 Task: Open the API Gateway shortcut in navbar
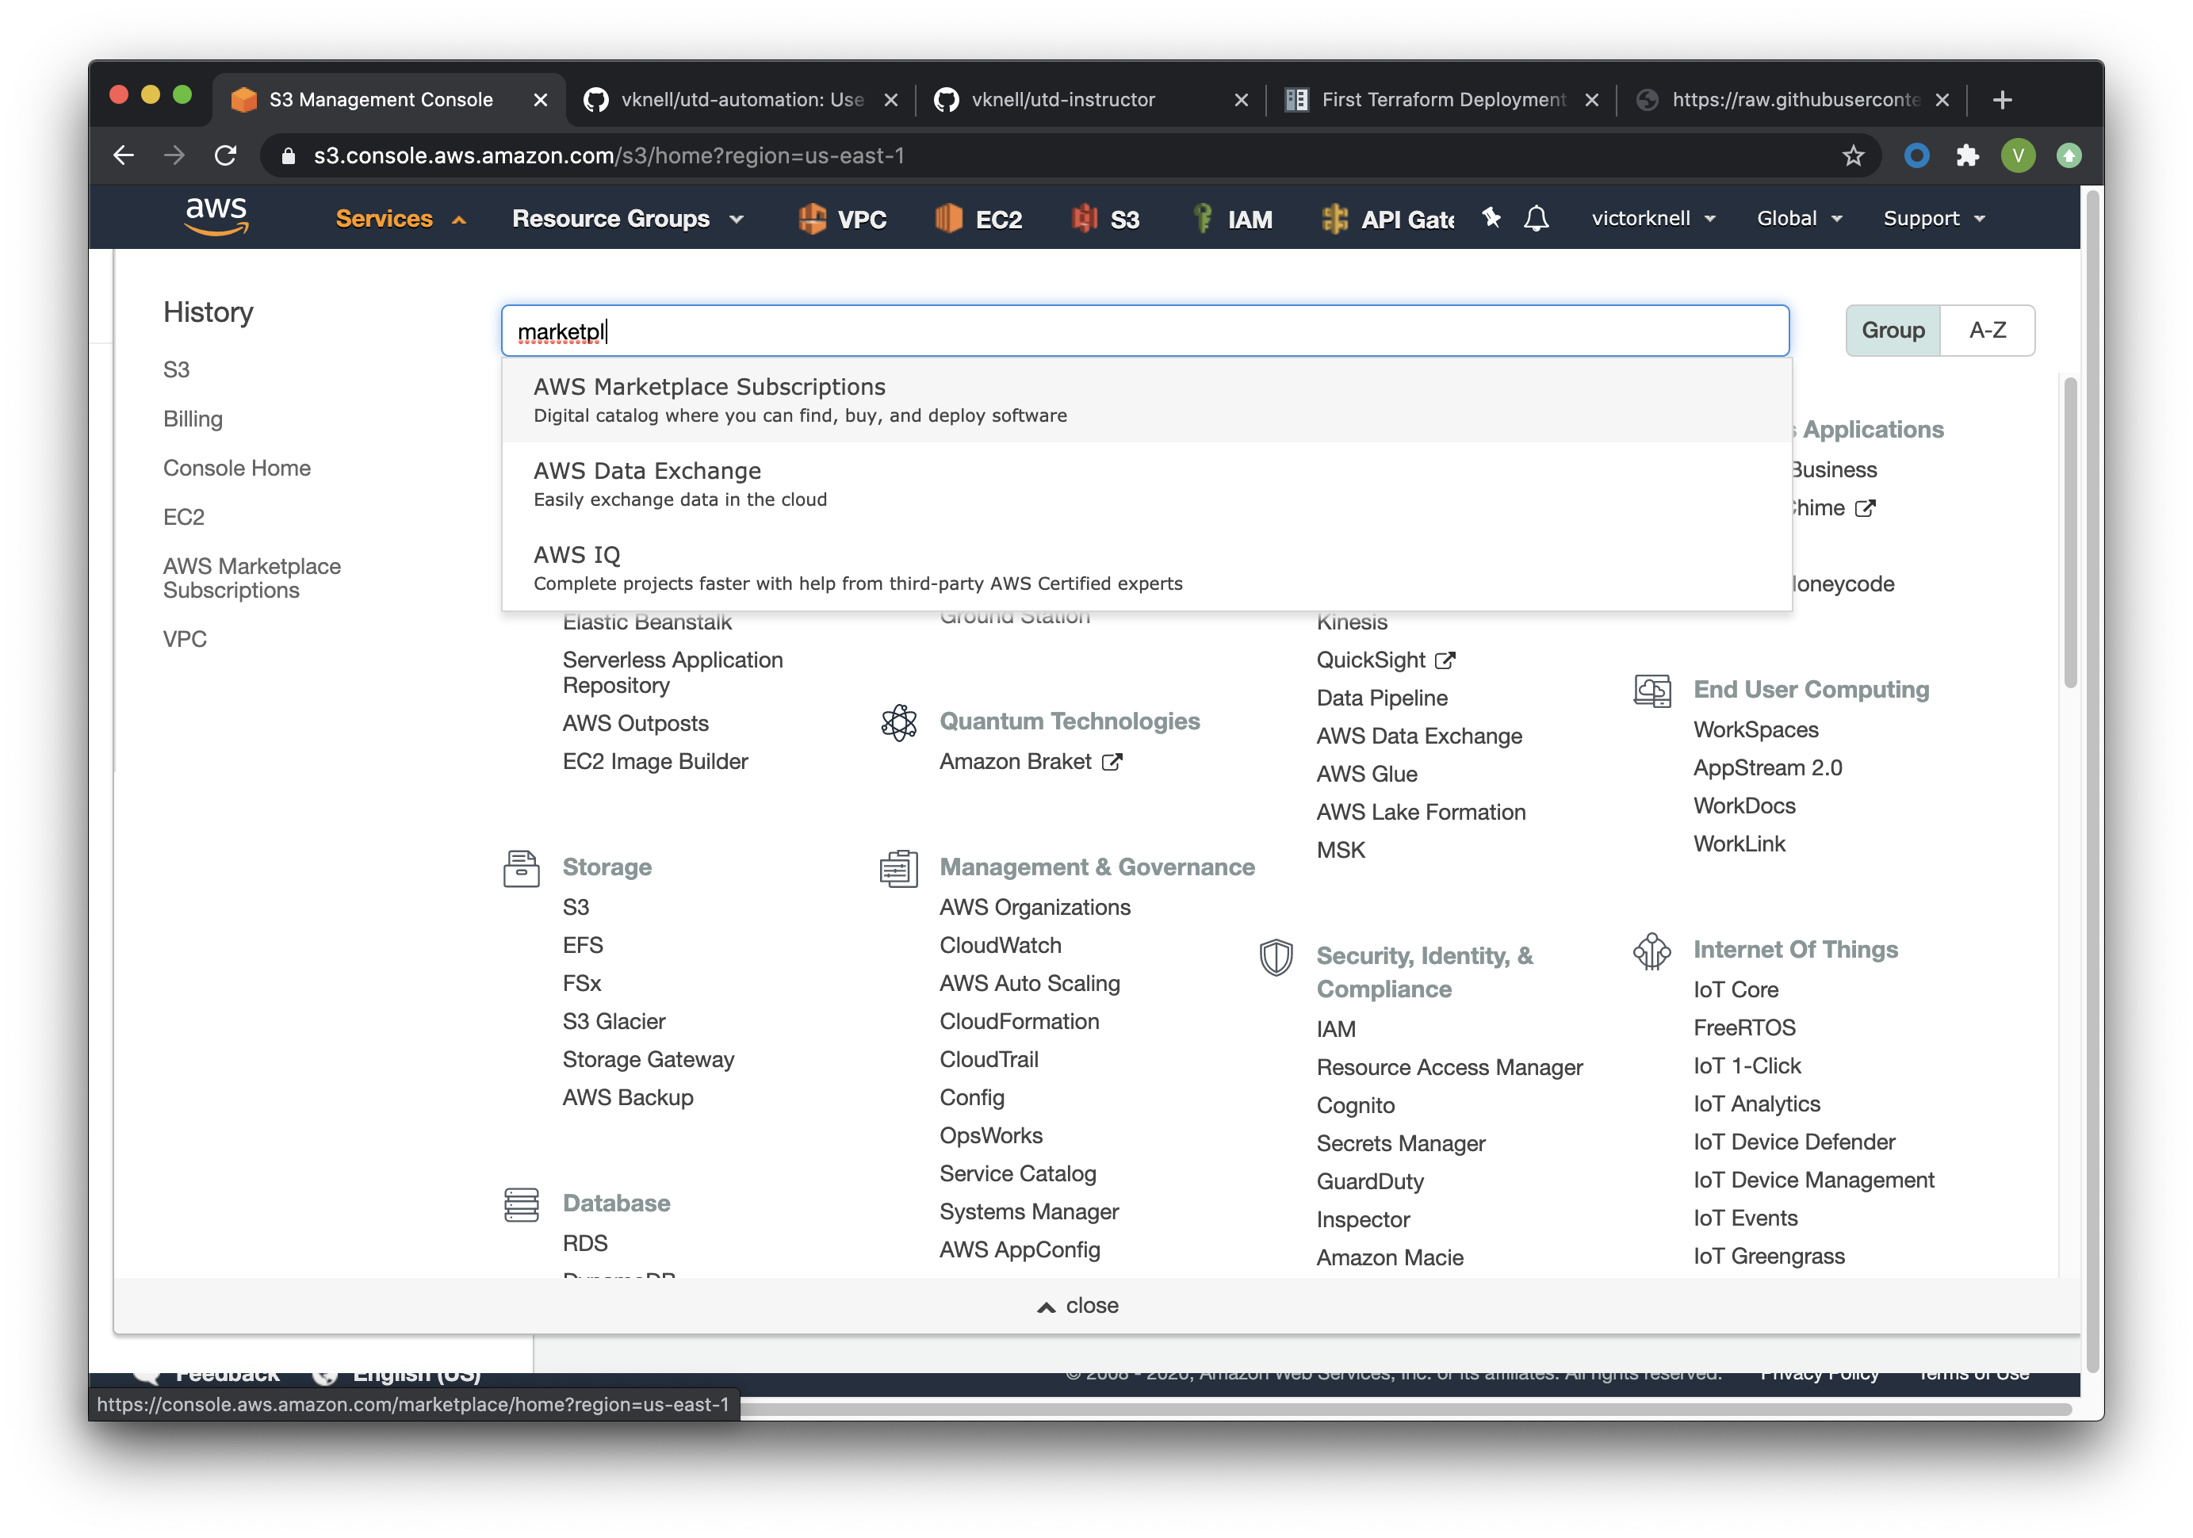point(1387,219)
